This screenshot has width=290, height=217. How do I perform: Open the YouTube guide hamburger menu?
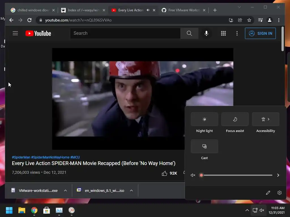click(15, 33)
